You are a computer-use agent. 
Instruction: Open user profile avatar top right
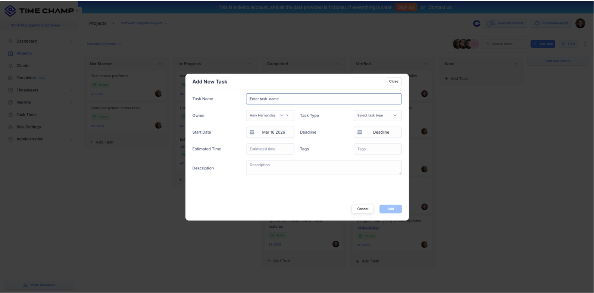pyautogui.click(x=580, y=23)
